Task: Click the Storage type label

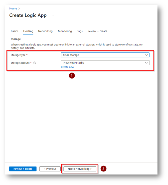Action: [18, 55]
